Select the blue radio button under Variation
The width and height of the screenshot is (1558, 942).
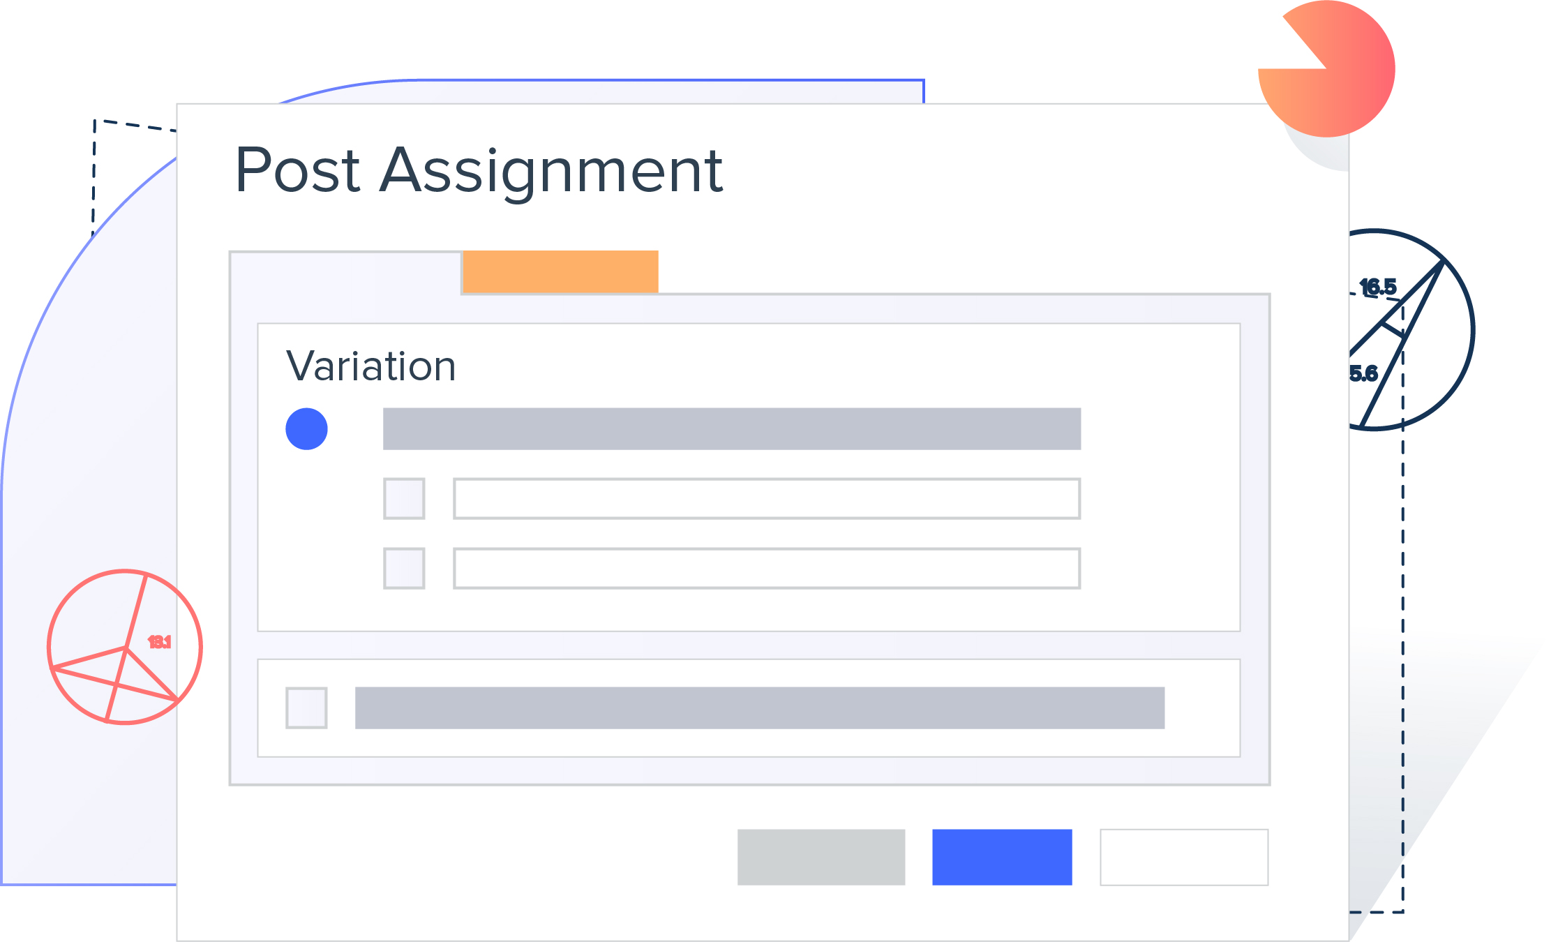(x=306, y=428)
